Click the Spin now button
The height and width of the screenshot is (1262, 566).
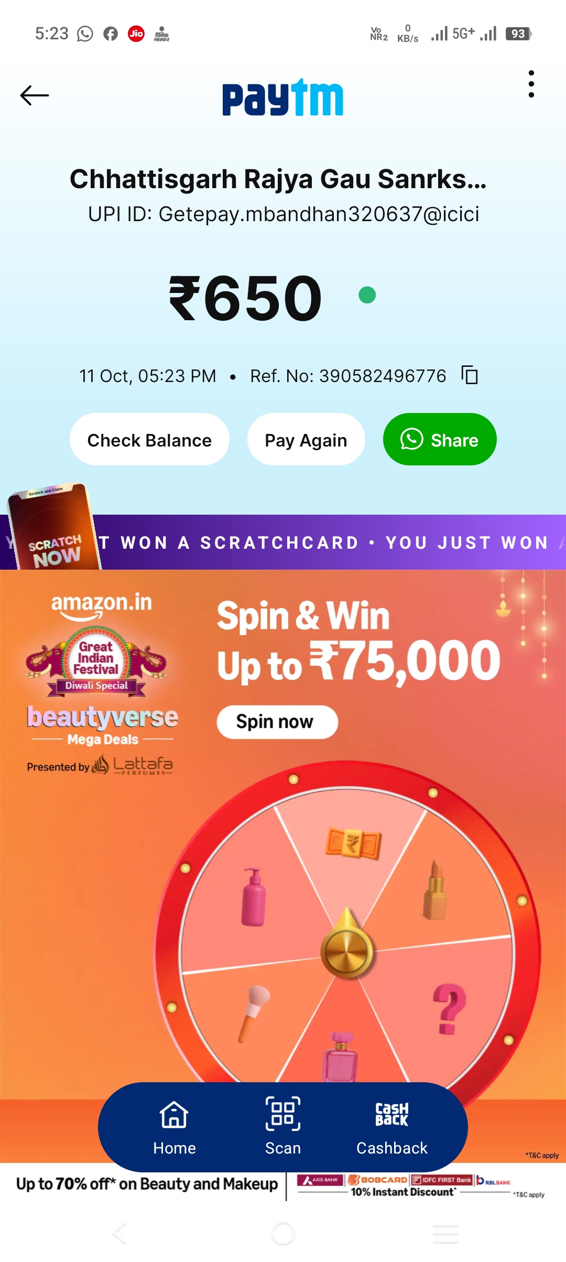point(277,722)
